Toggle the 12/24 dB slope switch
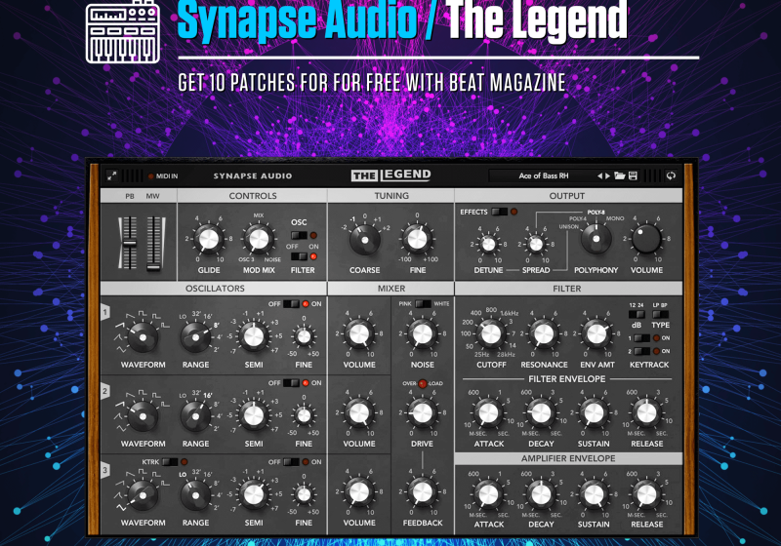781x546 pixels. (x=637, y=314)
